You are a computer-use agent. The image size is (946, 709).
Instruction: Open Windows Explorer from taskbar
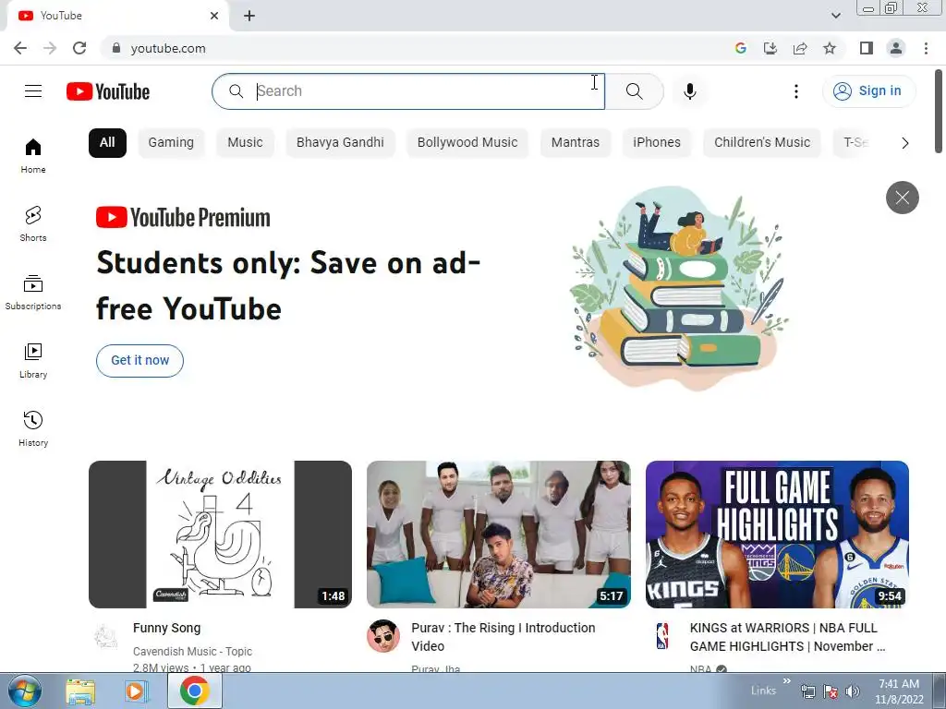(80, 691)
